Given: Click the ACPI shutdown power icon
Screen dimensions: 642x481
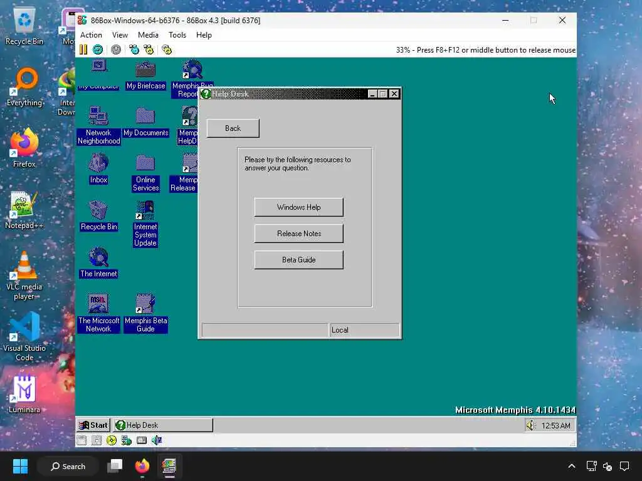Looking at the screenshot, I should coord(116,50).
